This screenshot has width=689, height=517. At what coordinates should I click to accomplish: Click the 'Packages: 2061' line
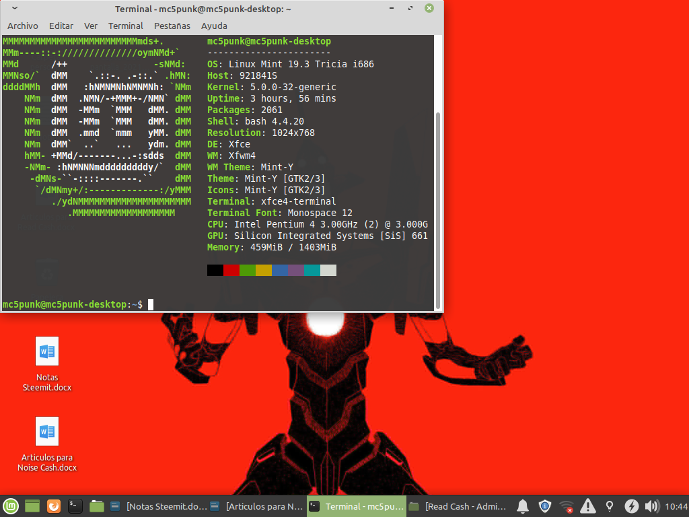pos(245,110)
